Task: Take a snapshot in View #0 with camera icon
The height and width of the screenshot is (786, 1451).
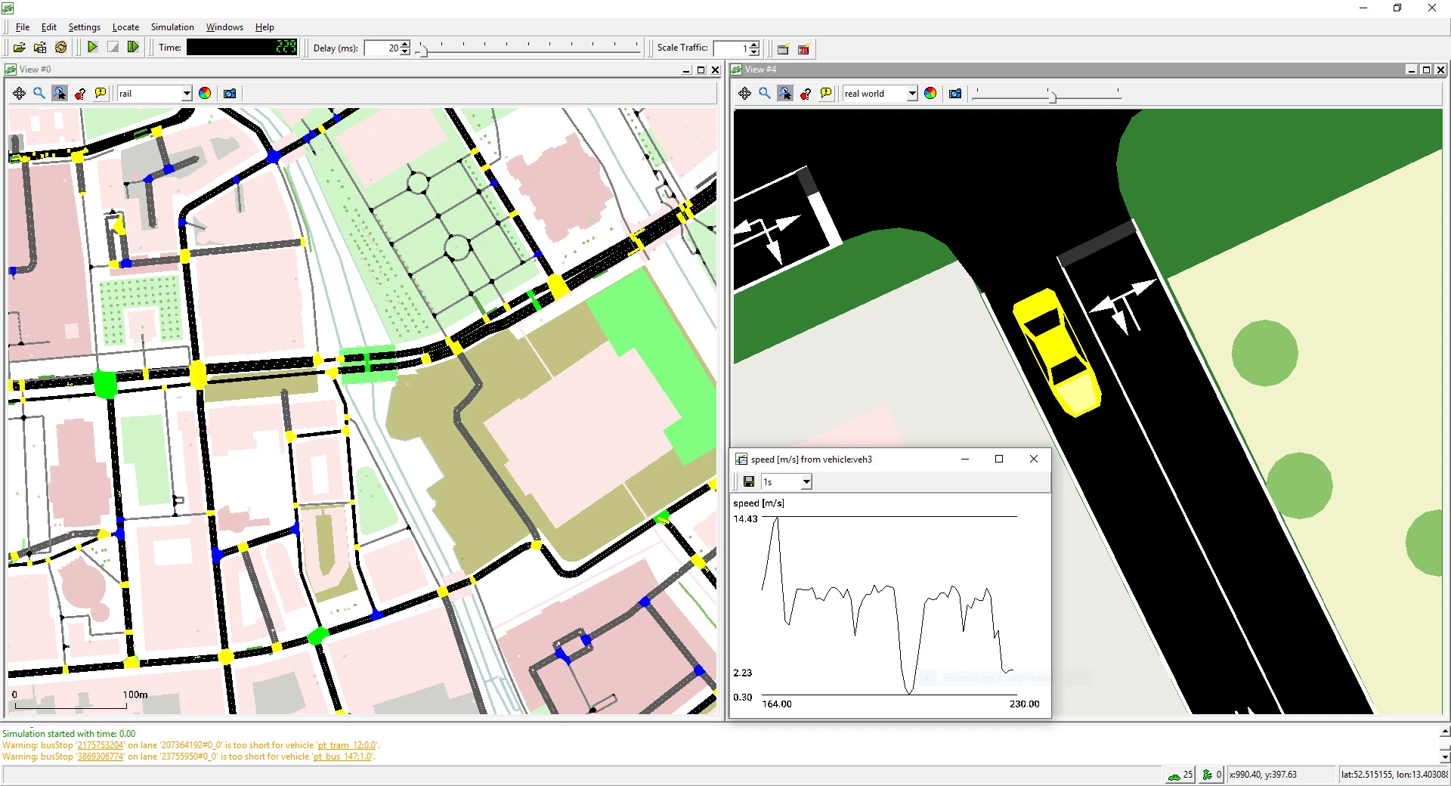Action: 230,93
